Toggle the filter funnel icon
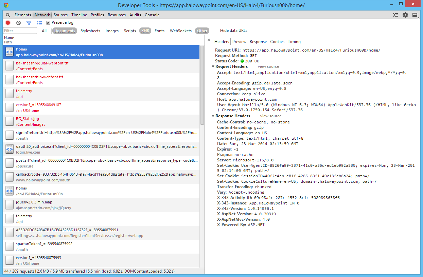Viewport: 423px width, 277px height. point(29,23)
